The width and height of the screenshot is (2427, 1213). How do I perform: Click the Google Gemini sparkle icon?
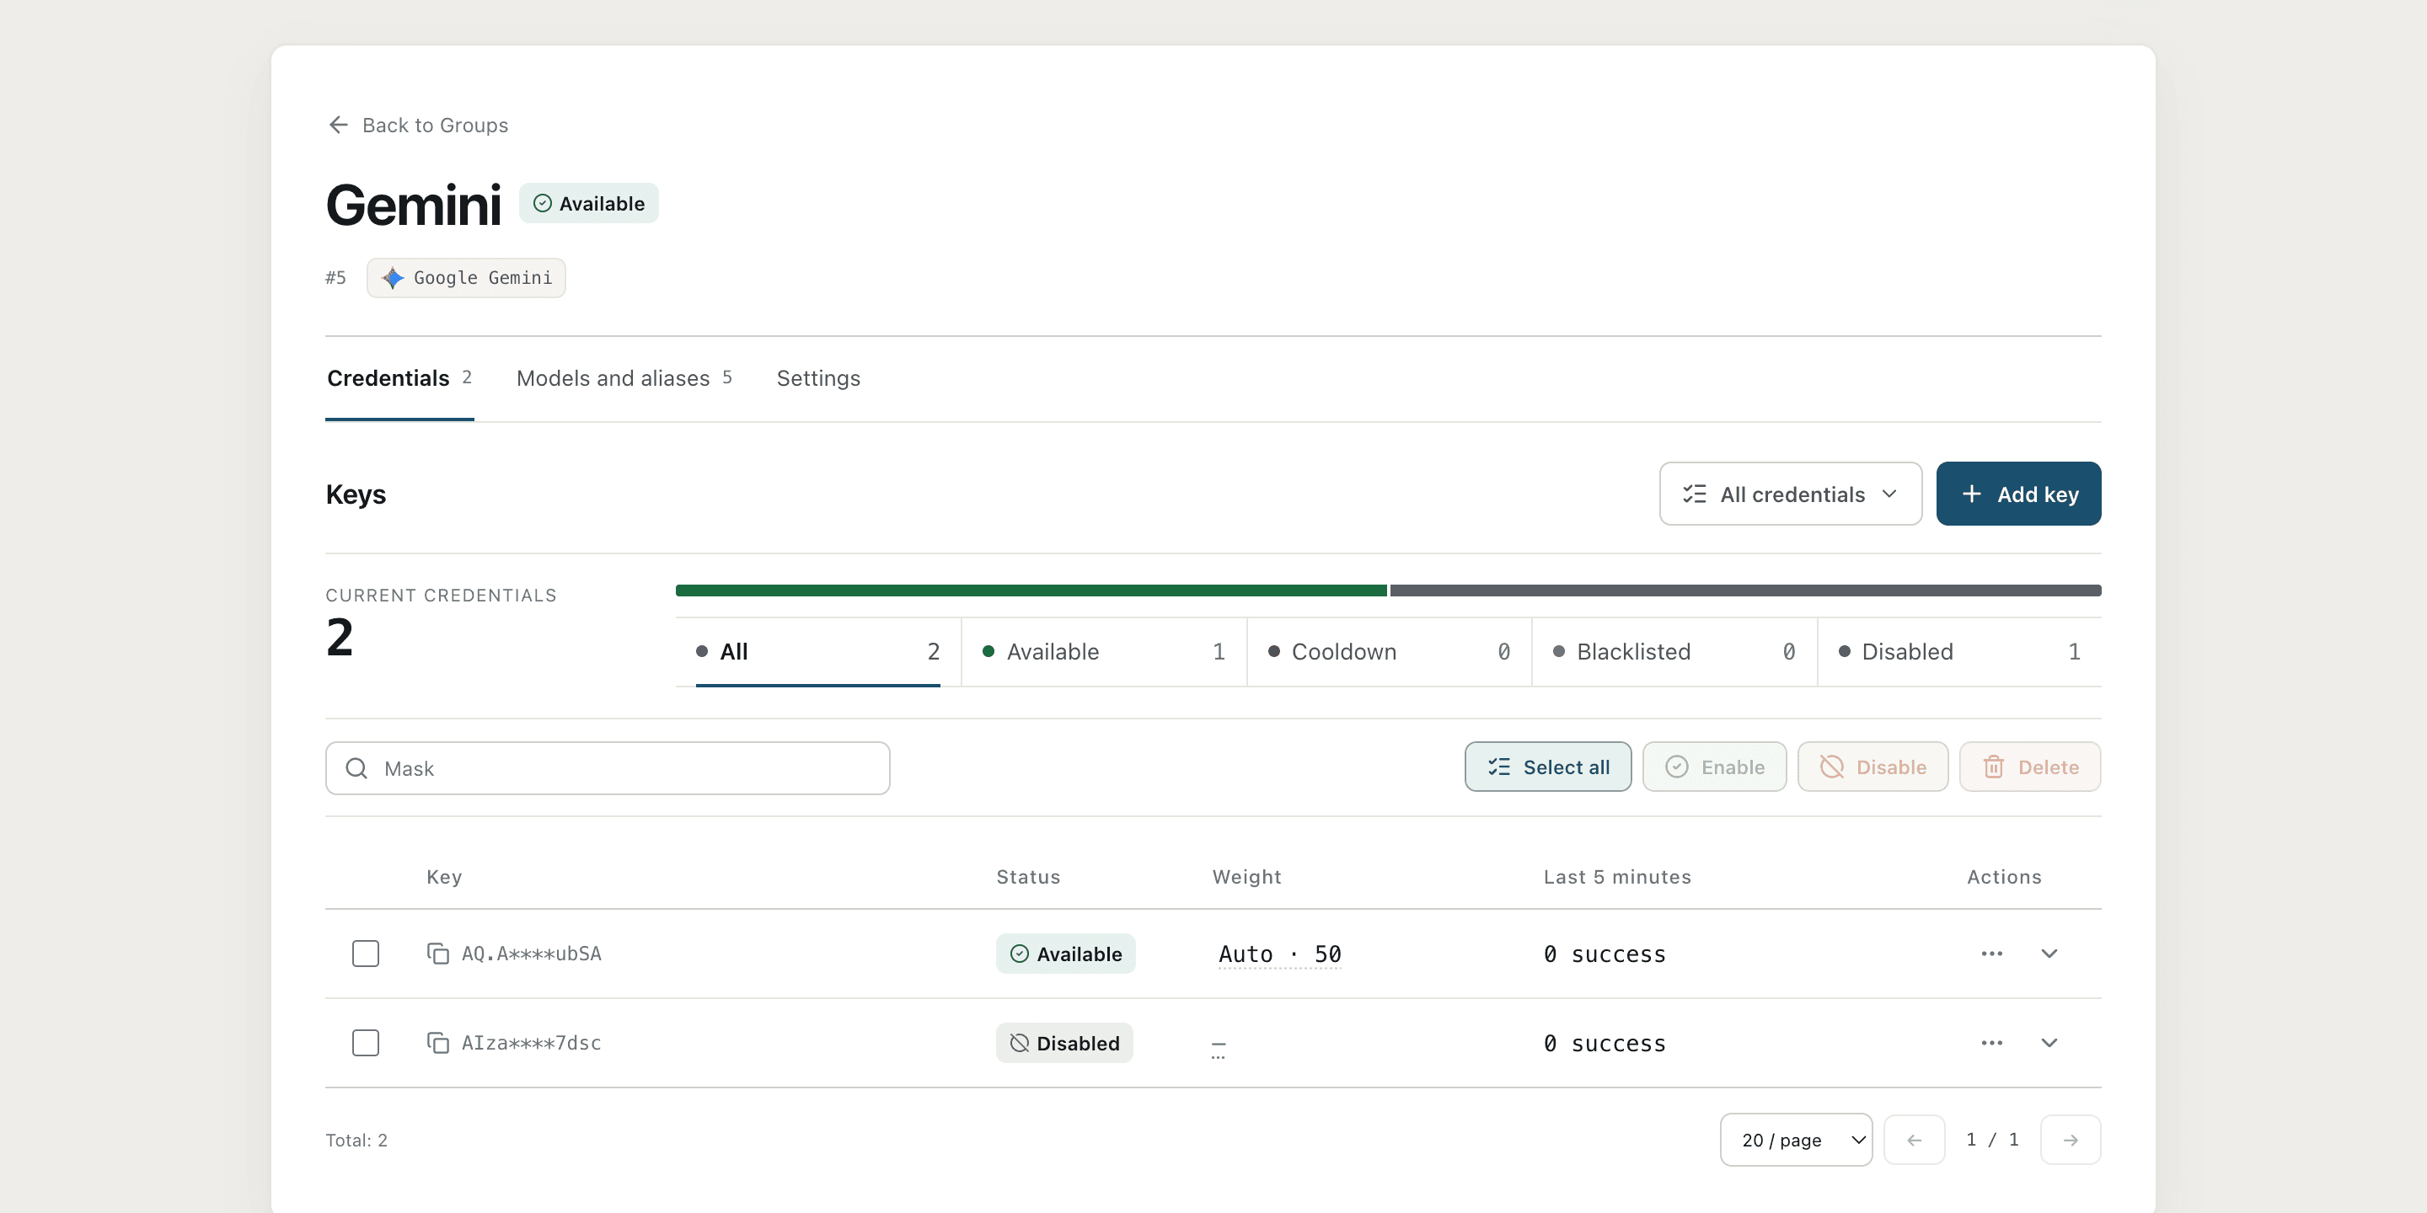pos(393,278)
